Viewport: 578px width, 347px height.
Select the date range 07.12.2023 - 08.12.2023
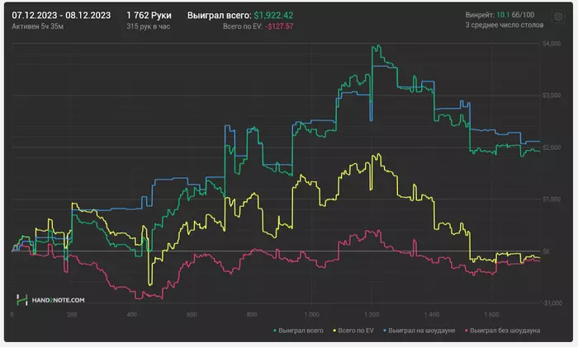pyautogui.click(x=61, y=15)
